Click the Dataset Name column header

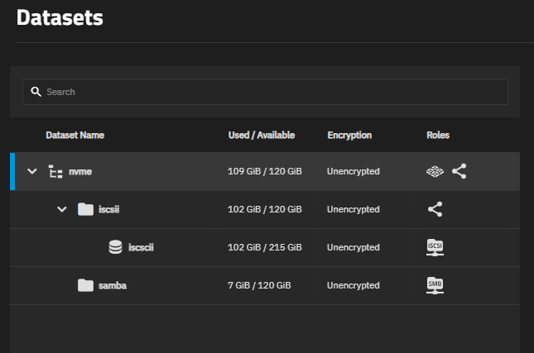(75, 136)
